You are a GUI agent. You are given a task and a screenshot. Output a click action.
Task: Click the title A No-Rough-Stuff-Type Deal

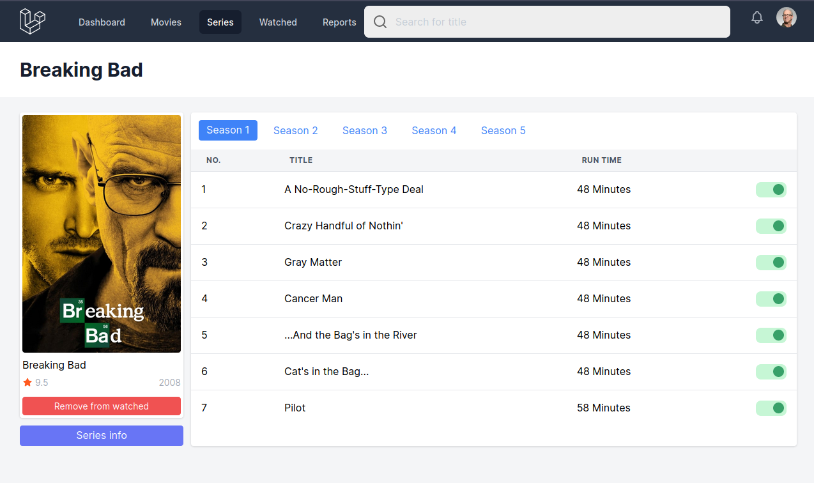click(354, 190)
